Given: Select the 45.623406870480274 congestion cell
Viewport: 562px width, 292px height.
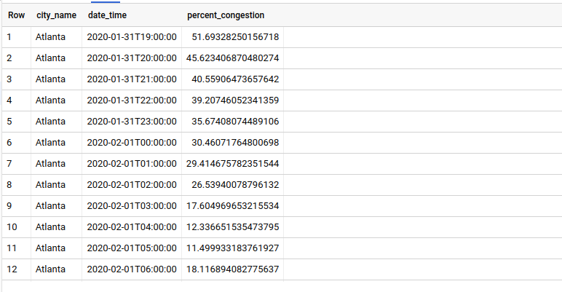Looking at the screenshot, I should point(233,58).
